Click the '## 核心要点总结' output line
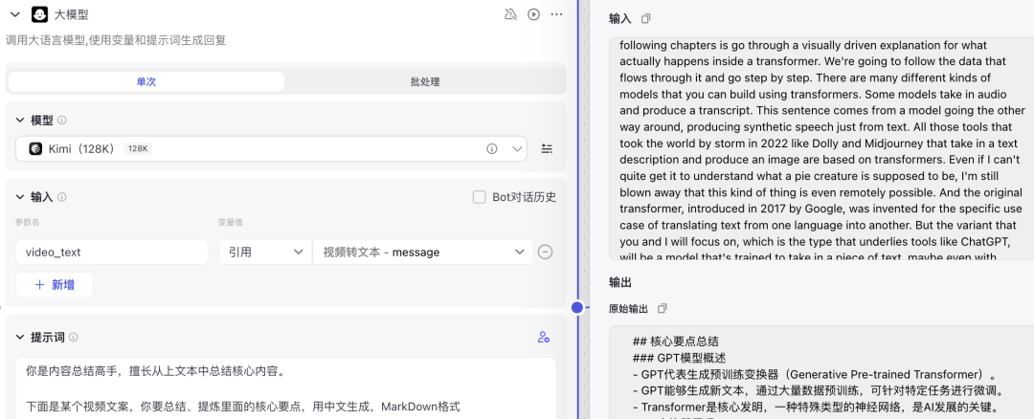The image size is (1034, 419). [675, 342]
